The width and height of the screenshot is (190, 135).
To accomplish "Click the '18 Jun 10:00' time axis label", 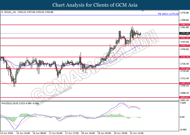I will point(88,133).
